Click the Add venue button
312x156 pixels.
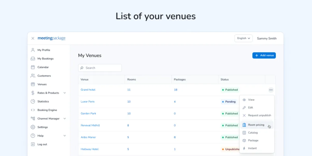(264, 55)
